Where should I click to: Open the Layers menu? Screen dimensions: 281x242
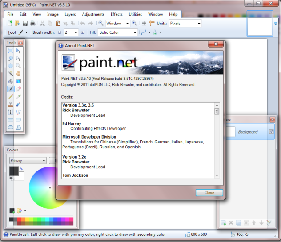point(70,14)
